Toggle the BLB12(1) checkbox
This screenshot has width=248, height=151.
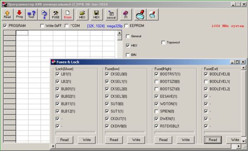(x=58, y=111)
